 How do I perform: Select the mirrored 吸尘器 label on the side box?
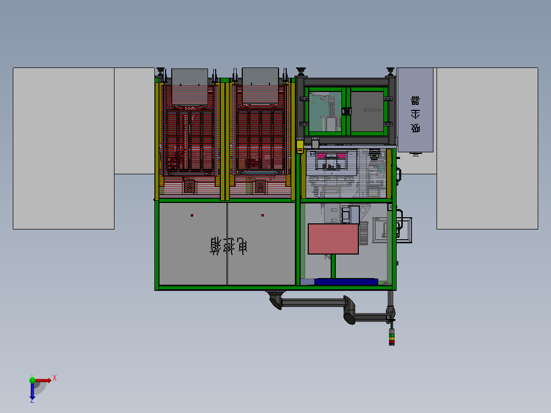(x=416, y=114)
